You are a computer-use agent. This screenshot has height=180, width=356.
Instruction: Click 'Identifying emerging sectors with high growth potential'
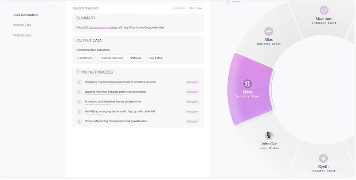120,111
